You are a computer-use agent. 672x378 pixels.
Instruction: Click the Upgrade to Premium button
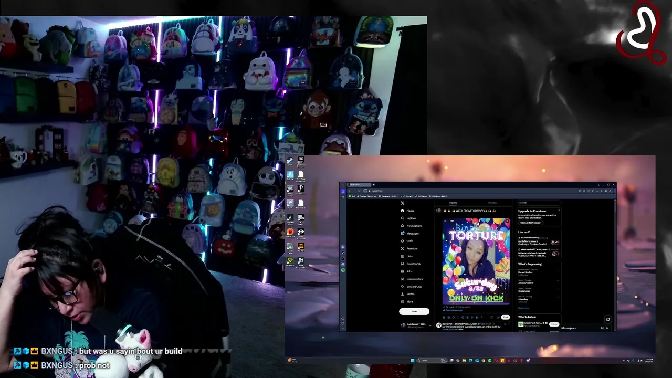pyautogui.click(x=530, y=223)
